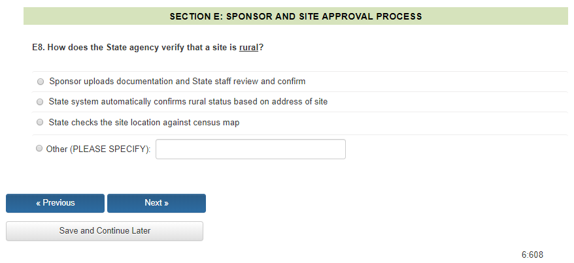Click the '»' arrow on the Next button
The image size is (574, 263).
(166, 203)
